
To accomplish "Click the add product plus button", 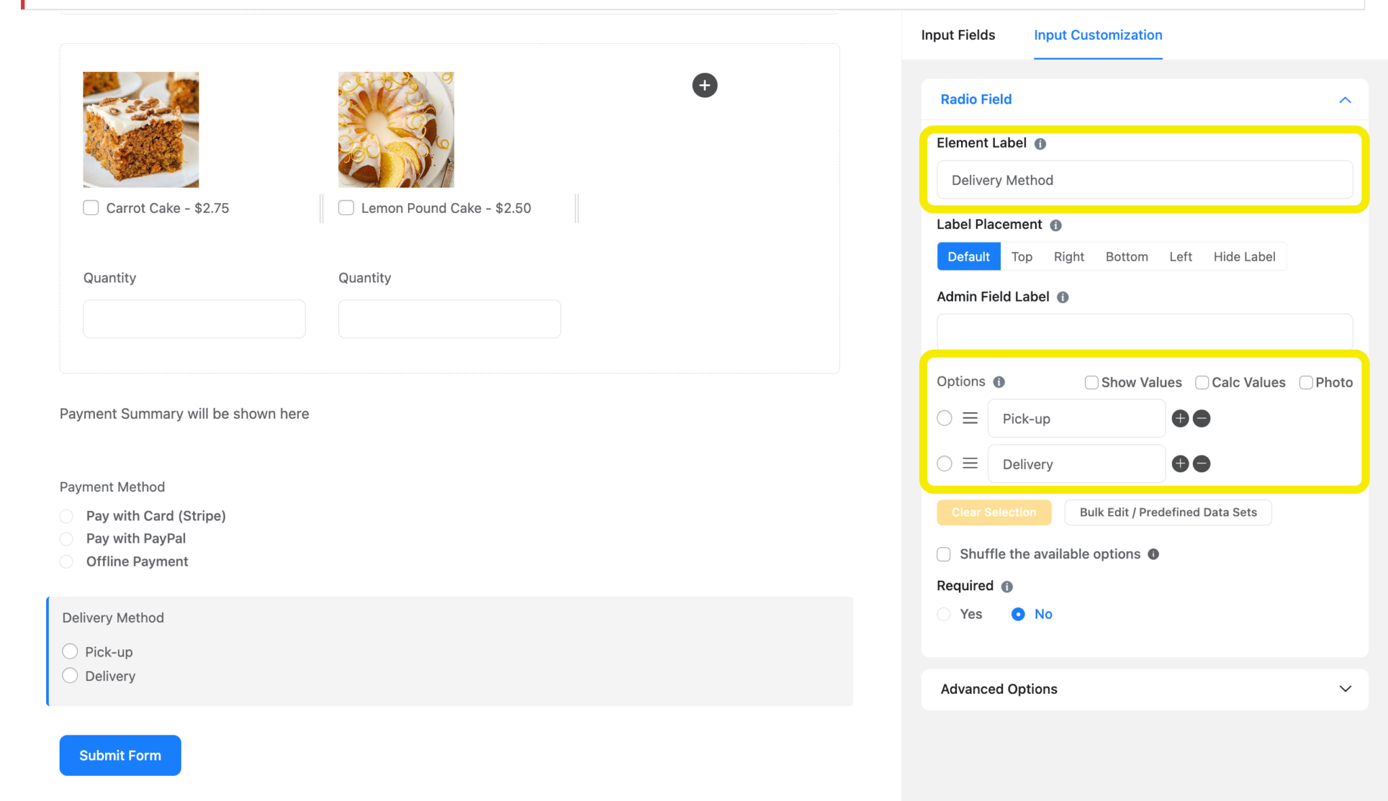I will [704, 85].
